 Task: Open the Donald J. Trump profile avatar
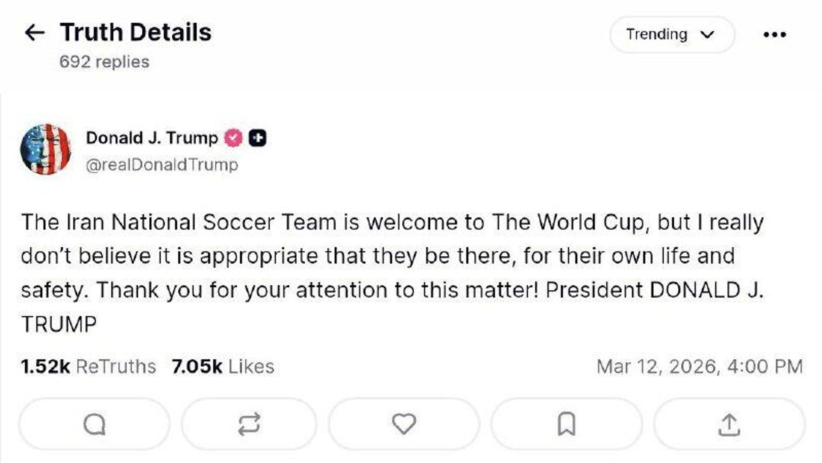(x=45, y=149)
